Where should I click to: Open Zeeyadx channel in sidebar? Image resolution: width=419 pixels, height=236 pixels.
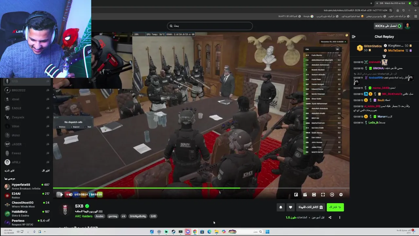(27, 117)
